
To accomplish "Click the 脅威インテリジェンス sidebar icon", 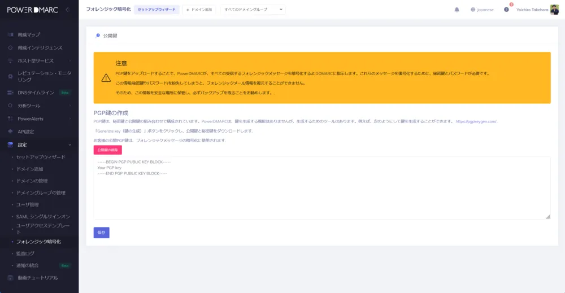I will [10, 47].
